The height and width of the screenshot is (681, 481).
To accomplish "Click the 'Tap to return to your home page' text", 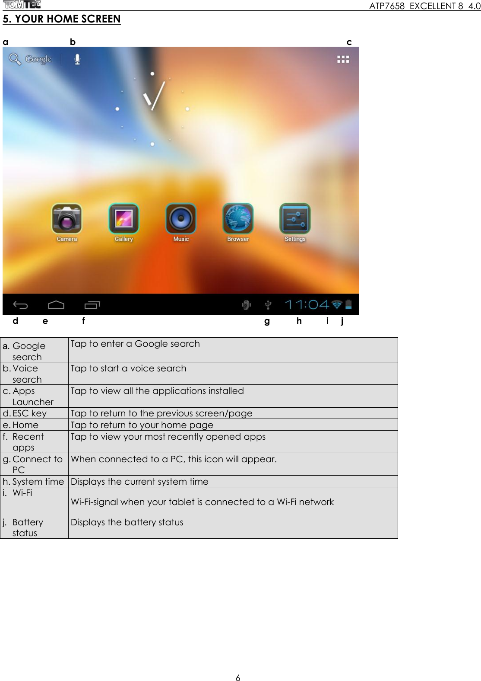I will 142,425.
